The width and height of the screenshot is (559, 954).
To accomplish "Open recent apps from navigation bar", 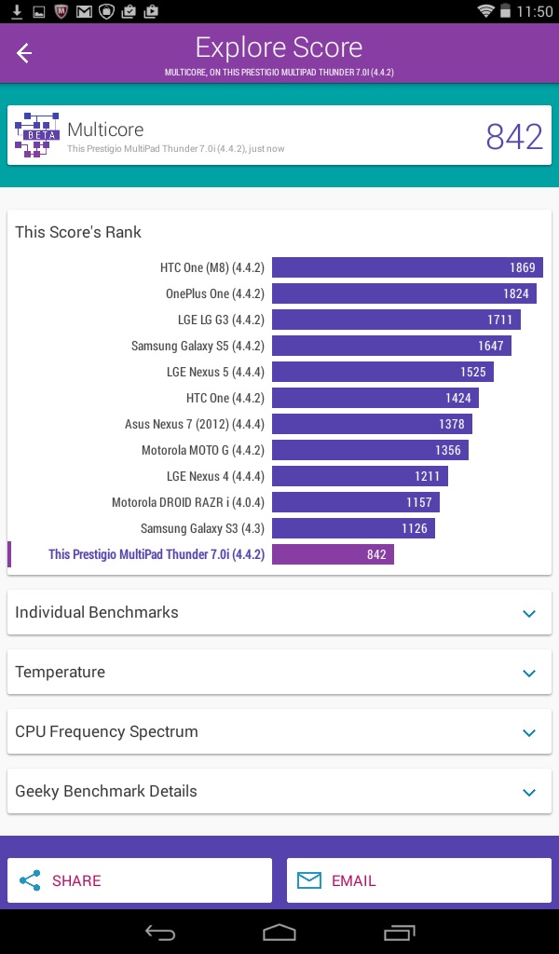I will tap(400, 932).
